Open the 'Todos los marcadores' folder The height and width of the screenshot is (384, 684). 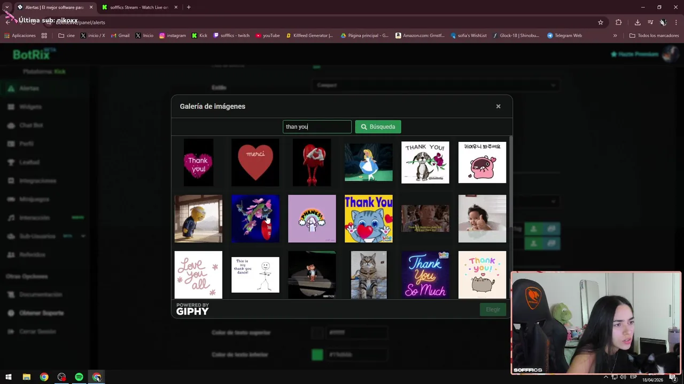click(x=654, y=36)
